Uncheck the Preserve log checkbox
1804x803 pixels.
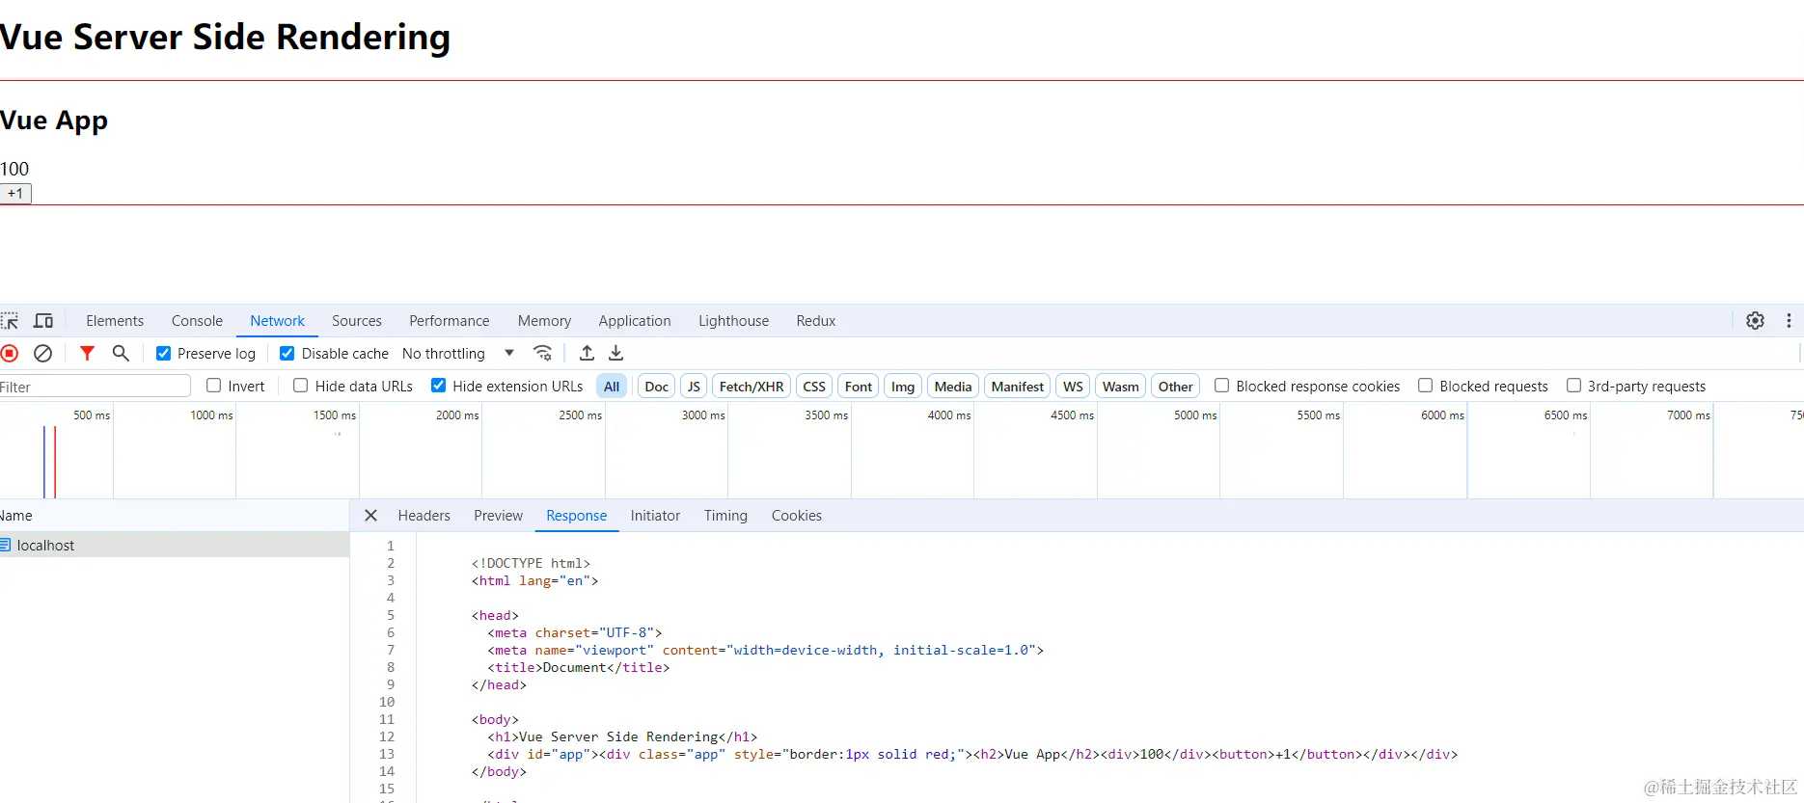[x=164, y=354]
